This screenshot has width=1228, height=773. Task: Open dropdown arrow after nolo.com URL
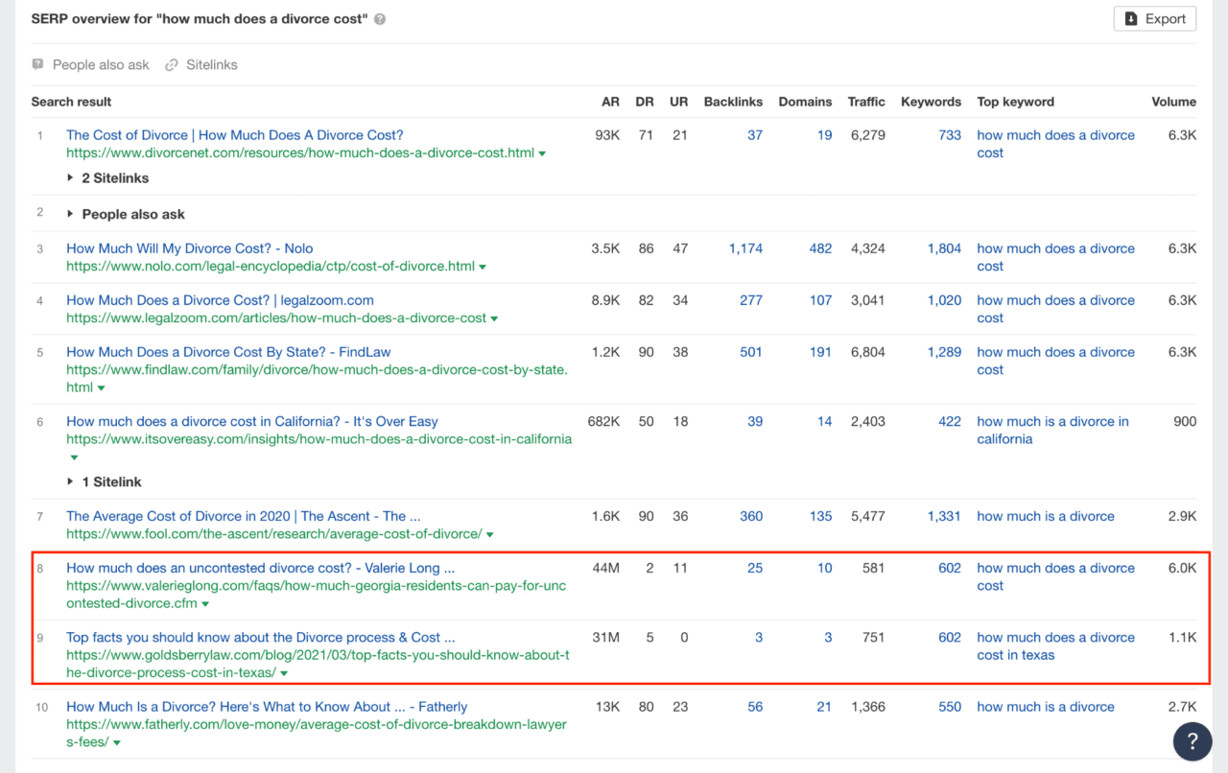[483, 267]
